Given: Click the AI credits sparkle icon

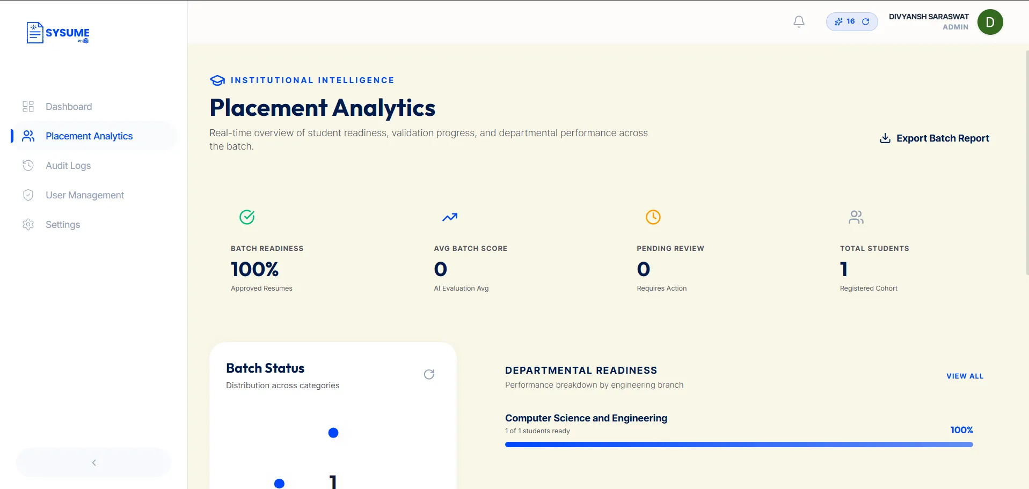Looking at the screenshot, I should pos(838,21).
